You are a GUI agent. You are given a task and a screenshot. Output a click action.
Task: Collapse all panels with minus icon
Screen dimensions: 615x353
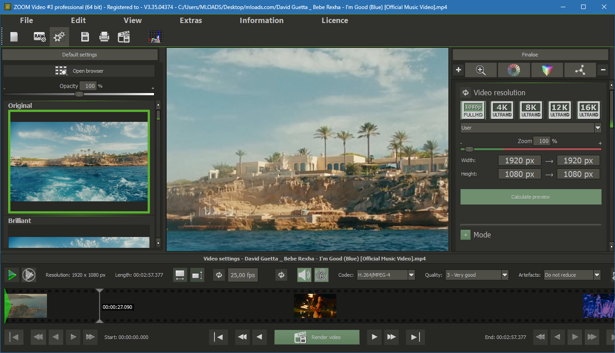603,70
